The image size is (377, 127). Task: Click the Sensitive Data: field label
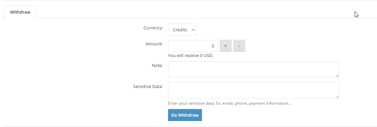[148, 86]
